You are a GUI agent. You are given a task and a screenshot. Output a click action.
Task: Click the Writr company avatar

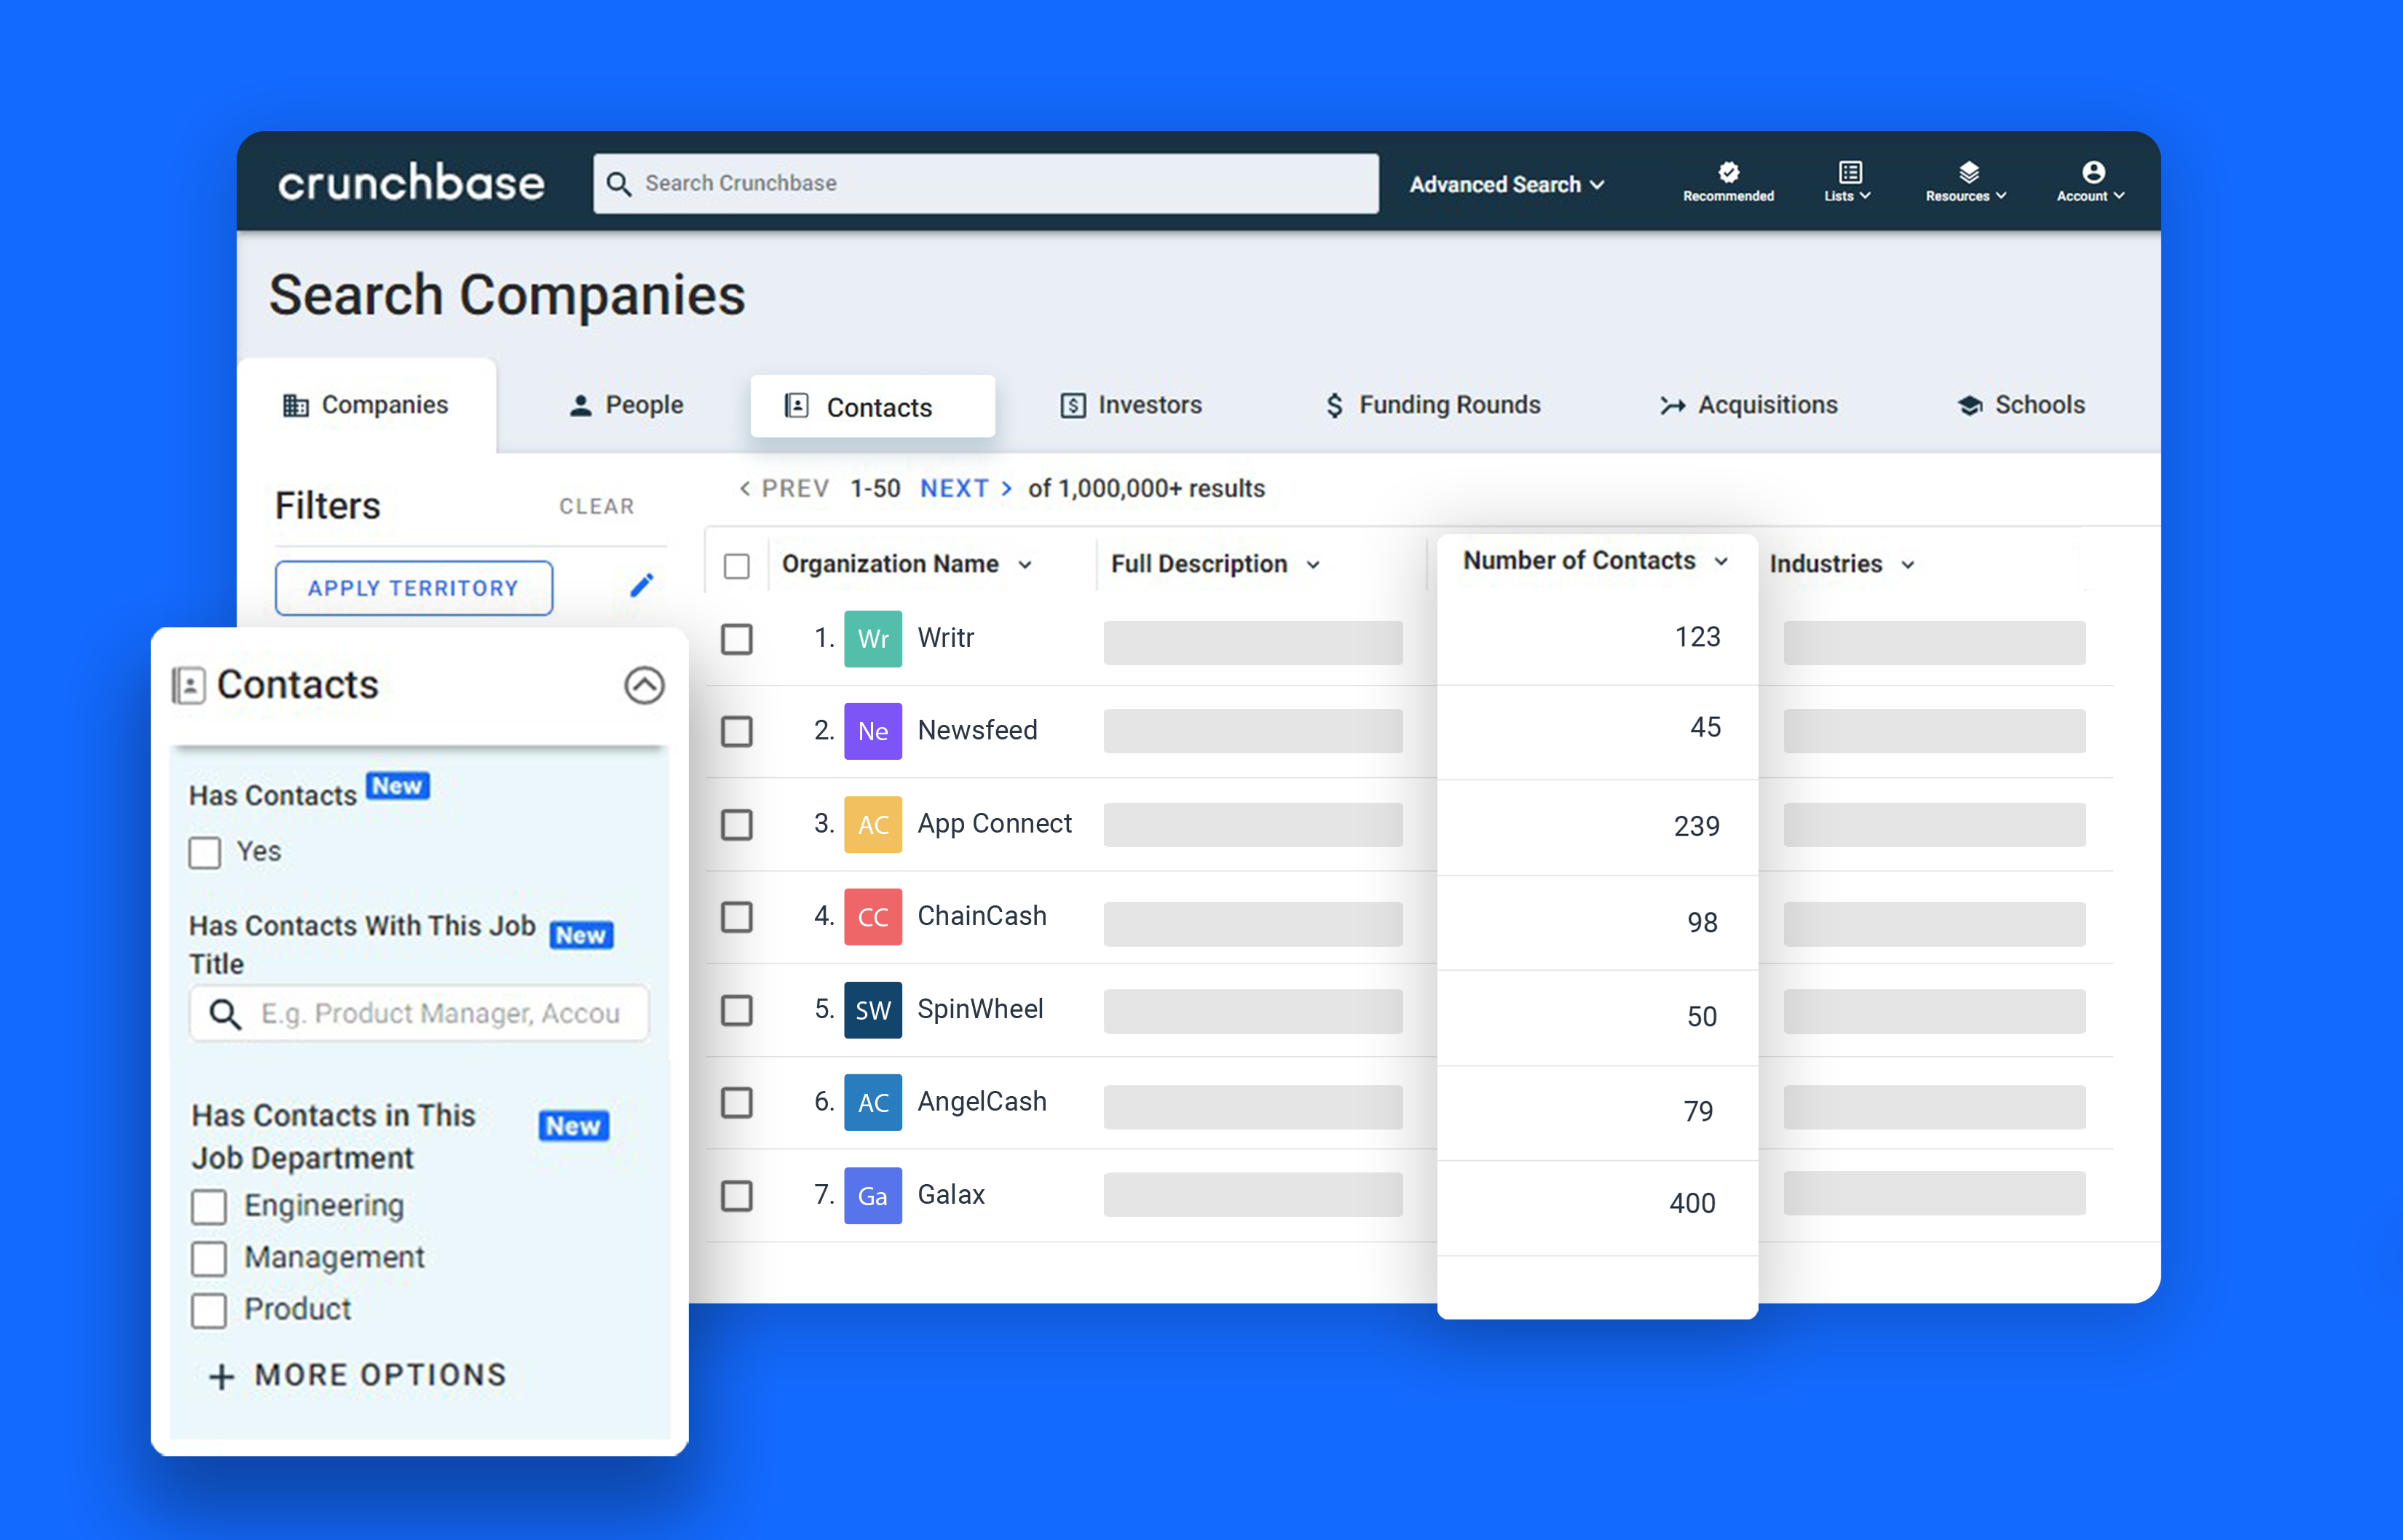872,639
